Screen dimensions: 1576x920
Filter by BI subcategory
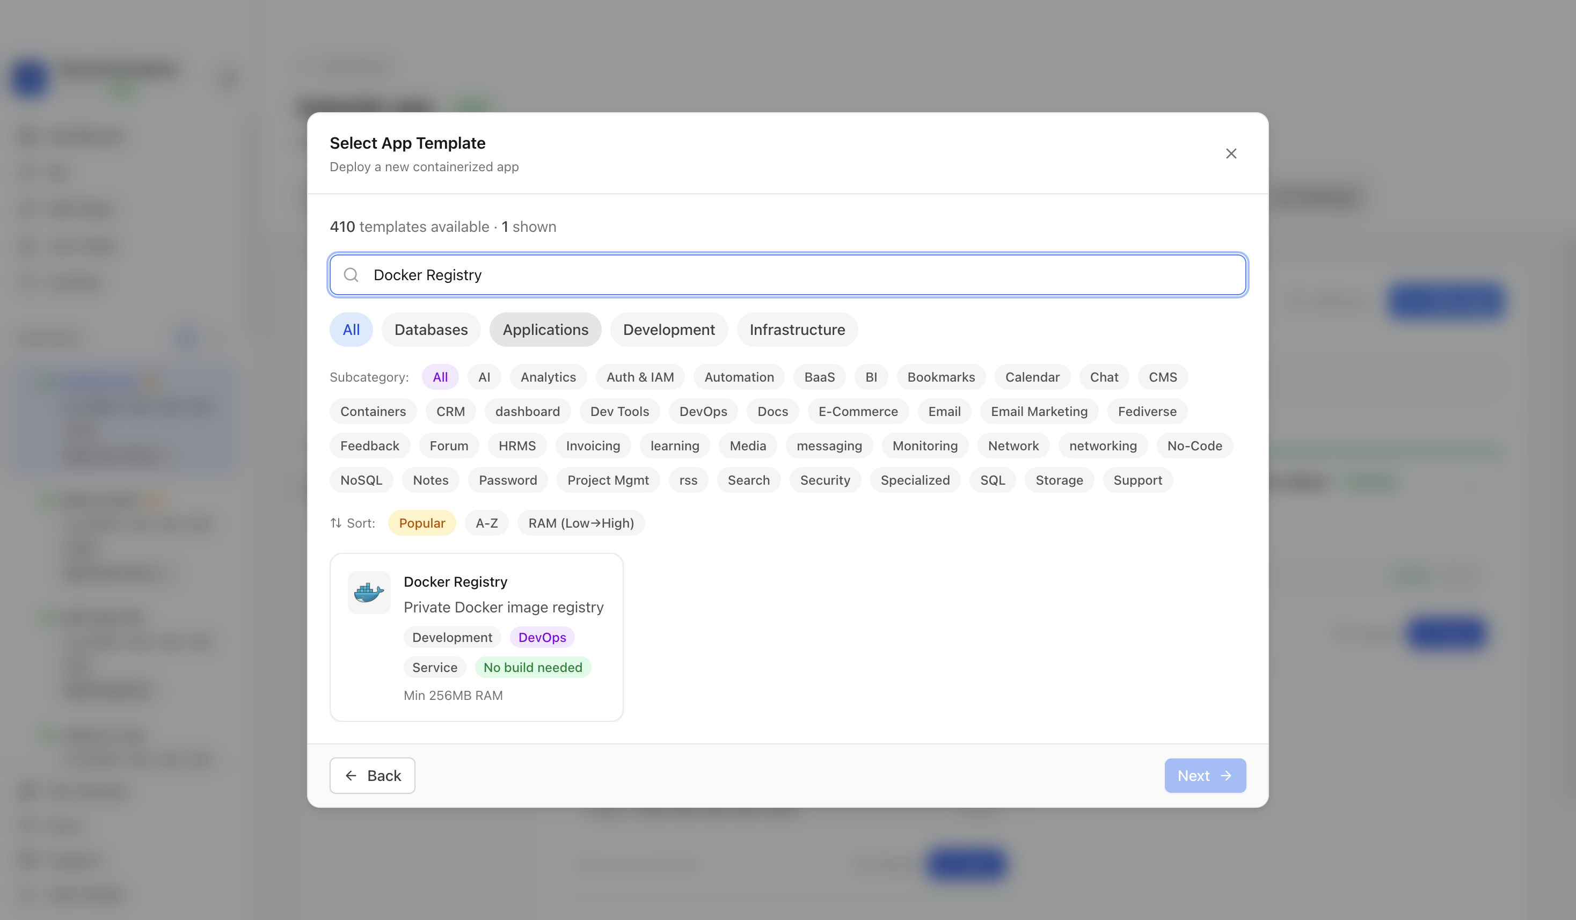click(x=871, y=377)
